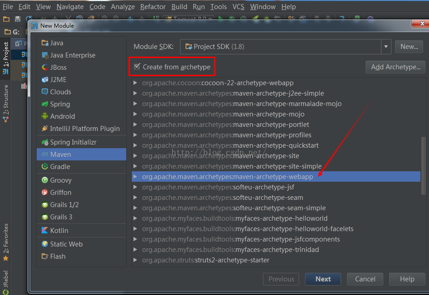Click the Help button in dialog

tap(407, 279)
